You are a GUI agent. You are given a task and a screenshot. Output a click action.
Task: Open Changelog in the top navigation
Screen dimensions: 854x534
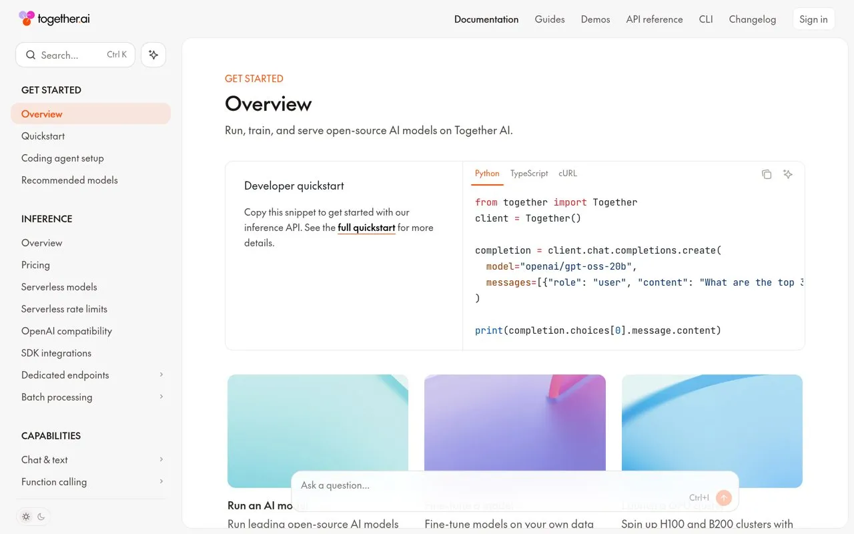point(753,19)
